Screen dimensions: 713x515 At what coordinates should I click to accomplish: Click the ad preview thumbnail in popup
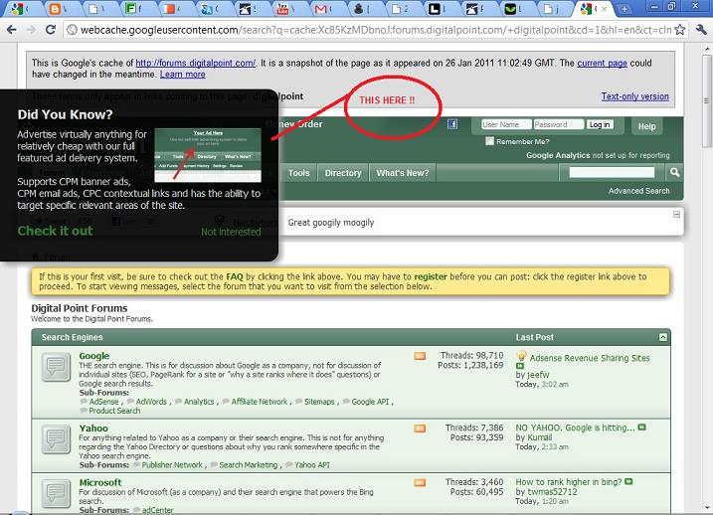(x=208, y=155)
